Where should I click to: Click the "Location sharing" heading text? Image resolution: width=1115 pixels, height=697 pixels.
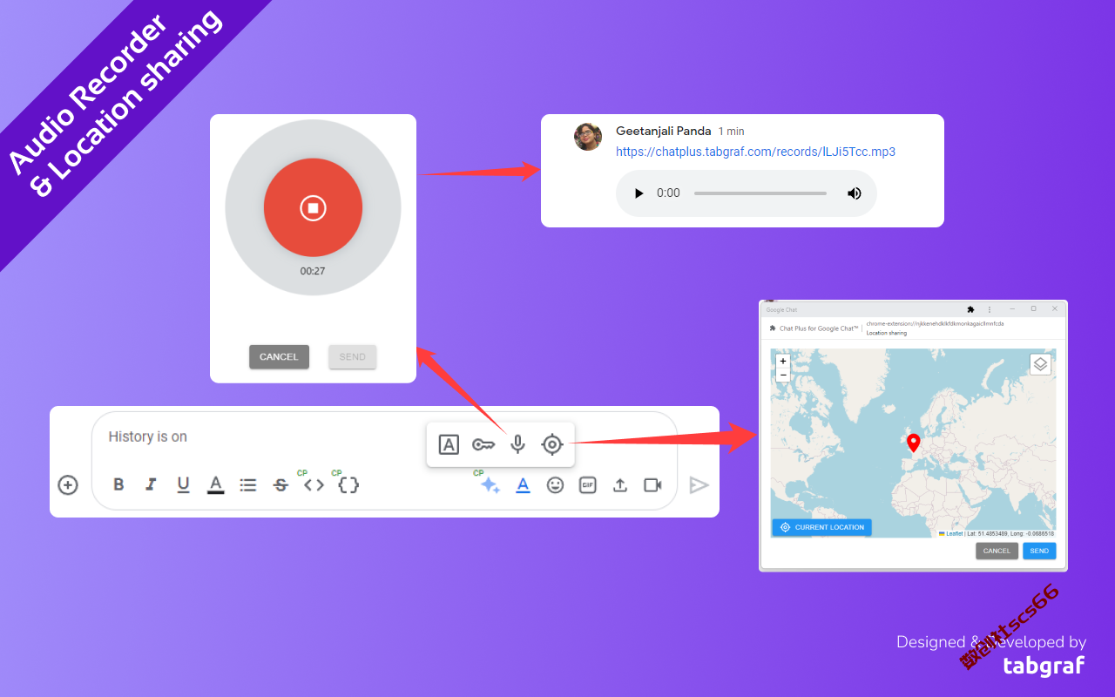click(887, 333)
